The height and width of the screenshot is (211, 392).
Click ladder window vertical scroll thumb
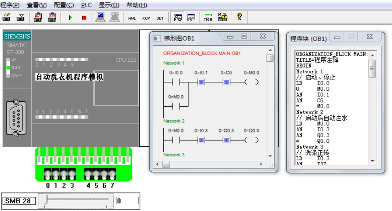[x=270, y=58]
